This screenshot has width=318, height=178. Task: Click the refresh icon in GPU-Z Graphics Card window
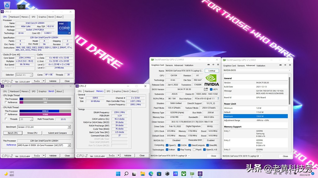(x=213, y=65)
